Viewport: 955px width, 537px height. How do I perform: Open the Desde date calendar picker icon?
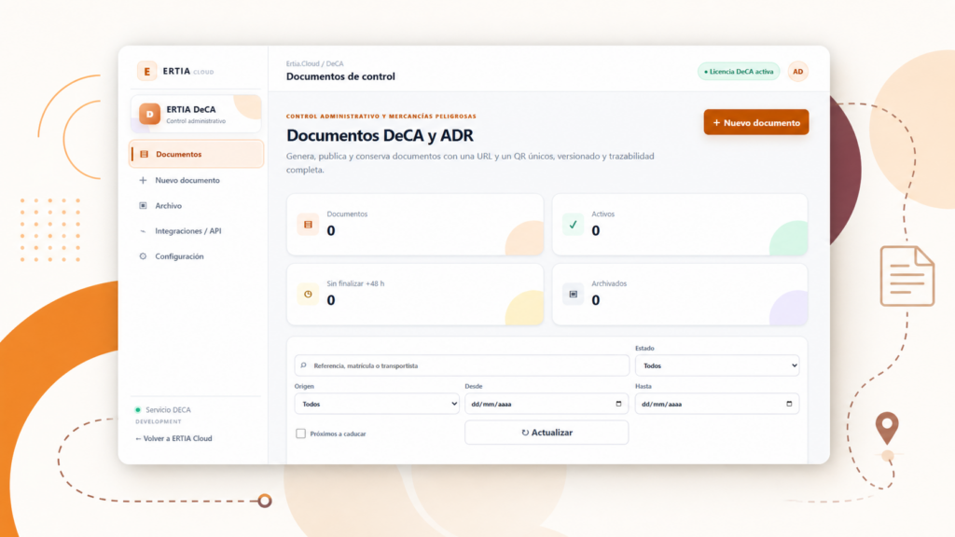[x=618, y=404]
